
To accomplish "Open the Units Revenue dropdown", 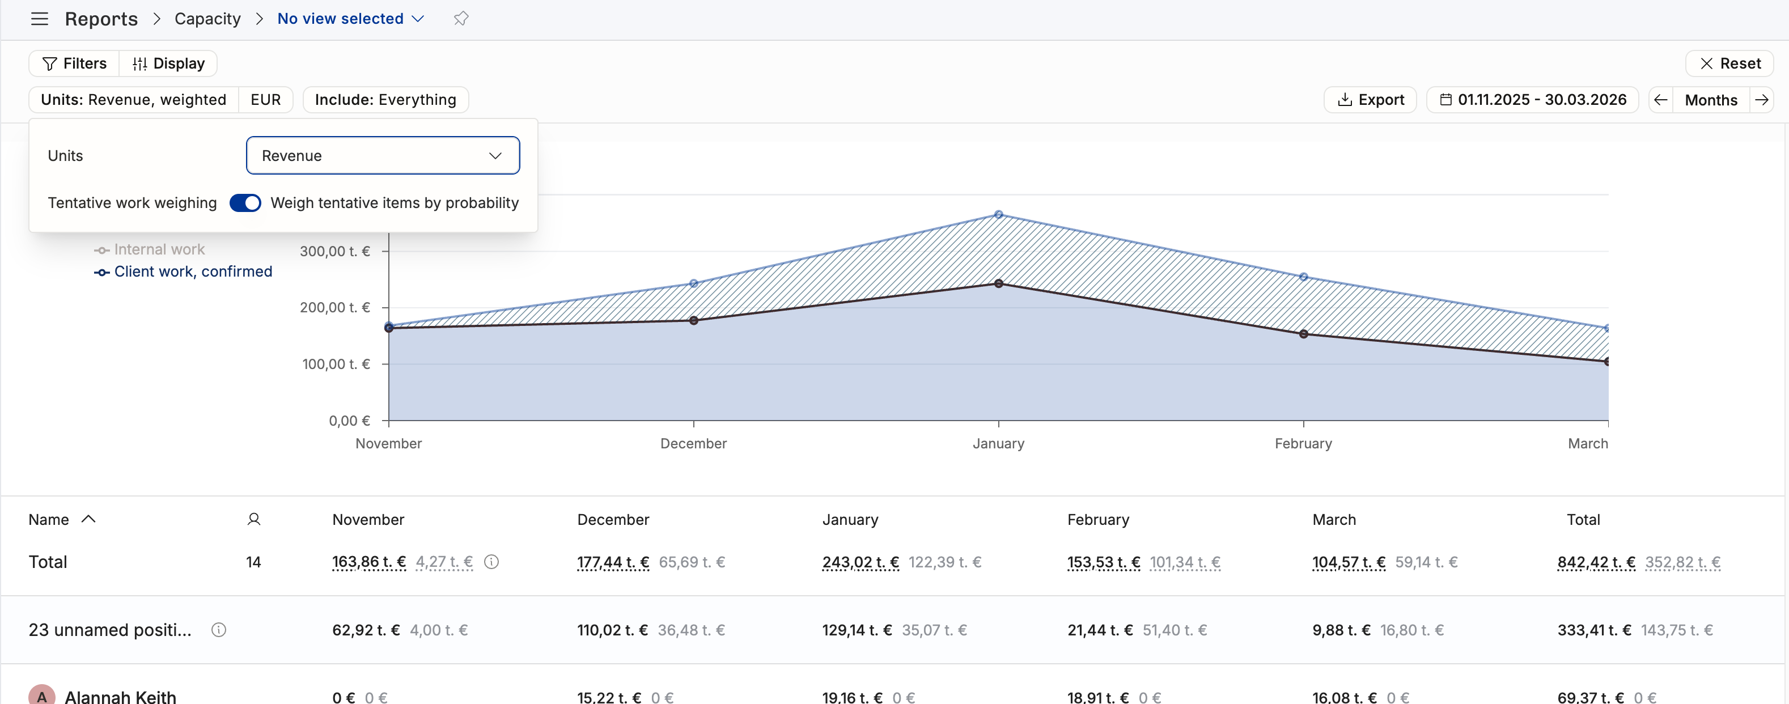I will coord(383,155).
